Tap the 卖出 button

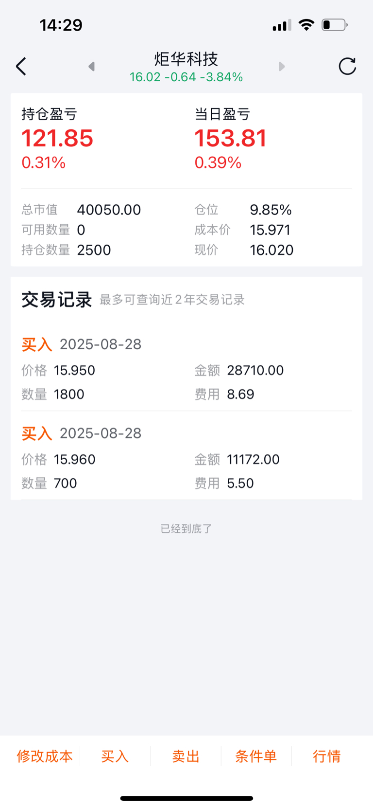186,756
